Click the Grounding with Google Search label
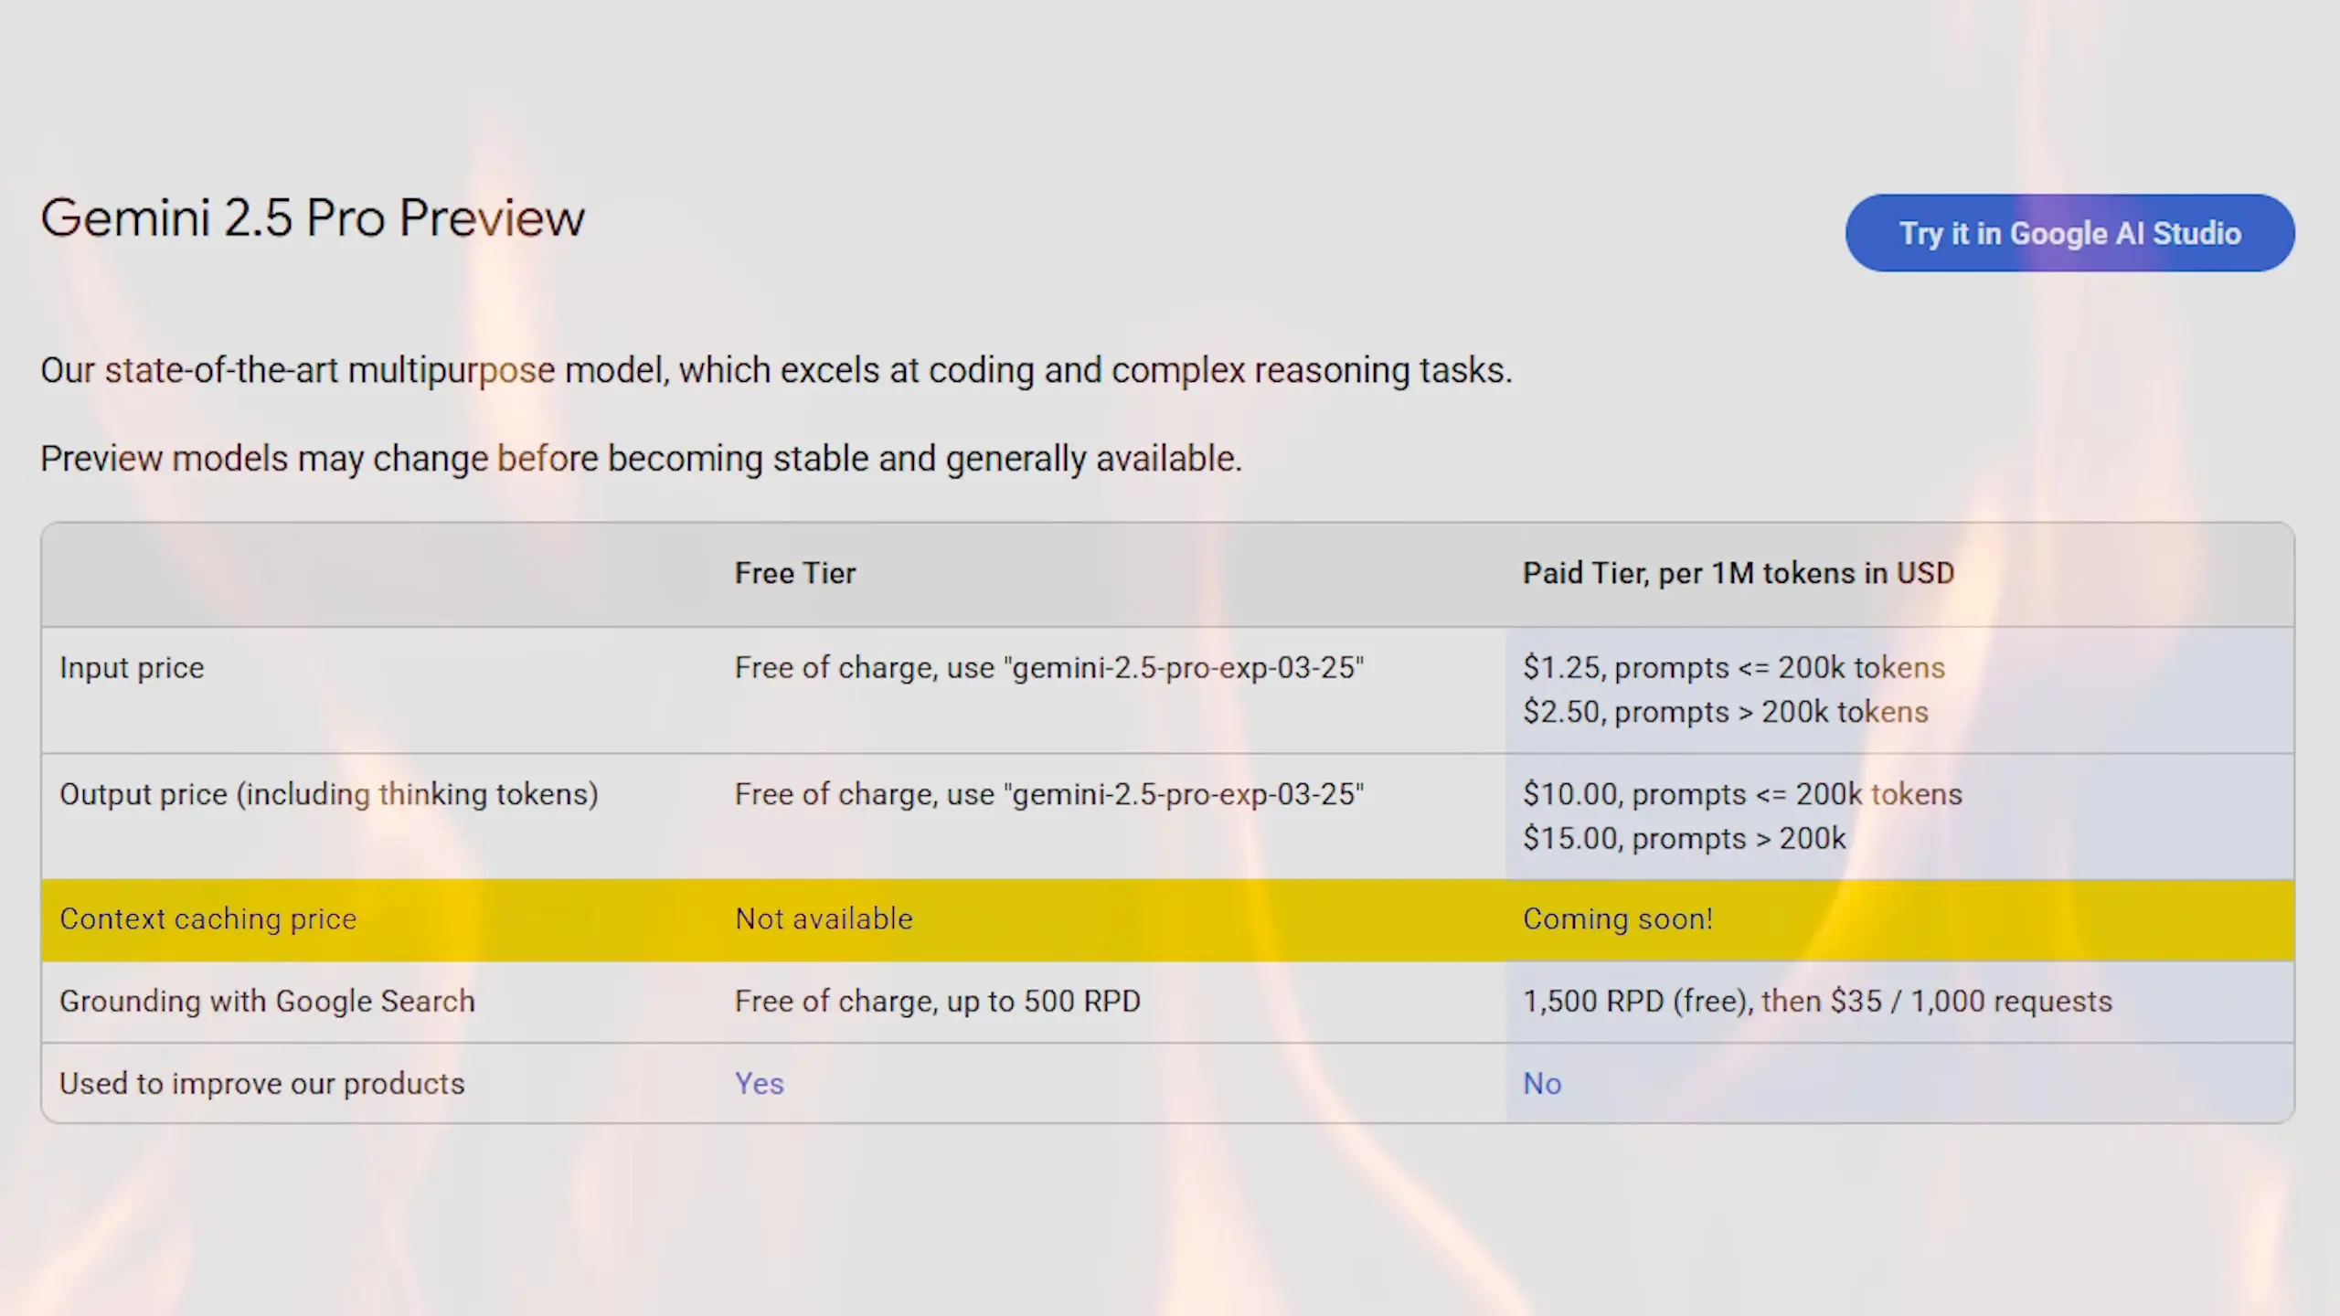This screenshot has height=1316, width=2340. click(267, 1001)
